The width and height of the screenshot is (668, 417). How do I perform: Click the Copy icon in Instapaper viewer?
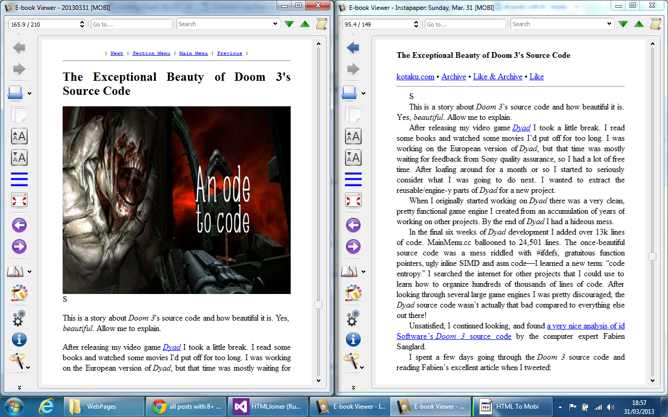(353, 114)
